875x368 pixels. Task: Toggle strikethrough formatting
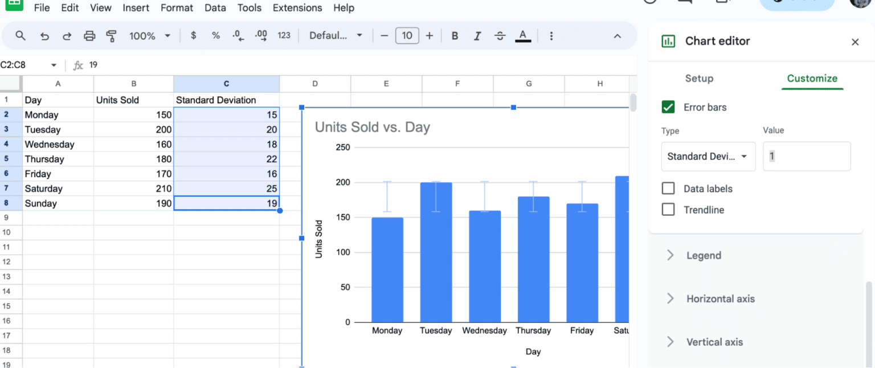coord(500,36)
